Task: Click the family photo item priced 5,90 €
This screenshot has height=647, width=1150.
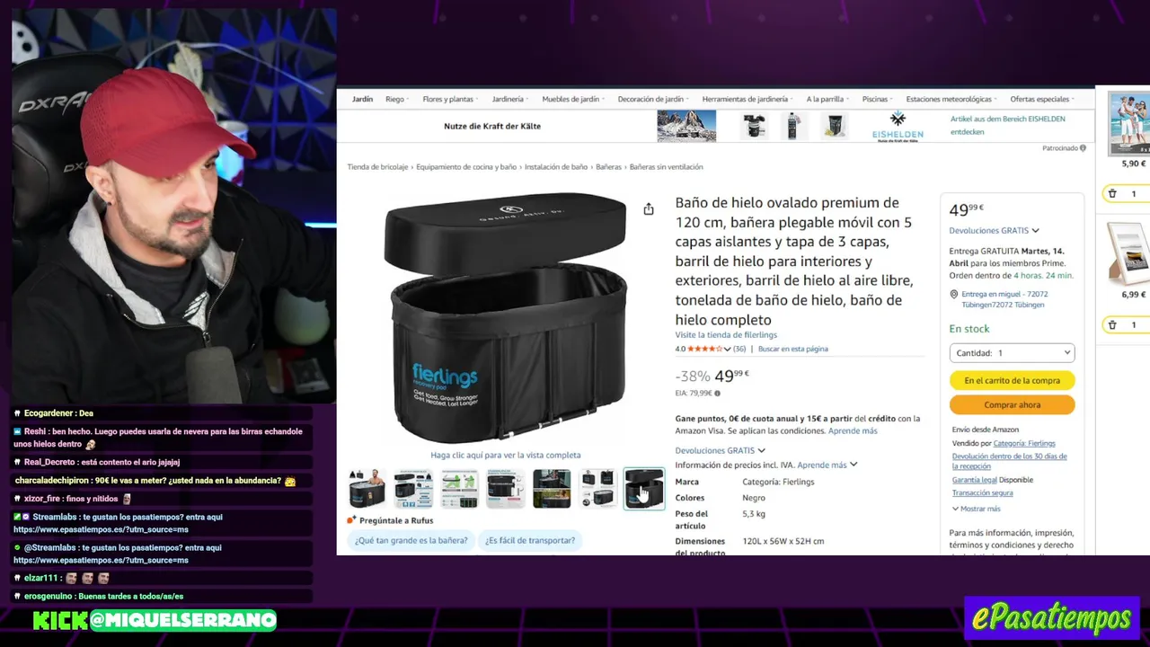Action: click(1130, 124)
